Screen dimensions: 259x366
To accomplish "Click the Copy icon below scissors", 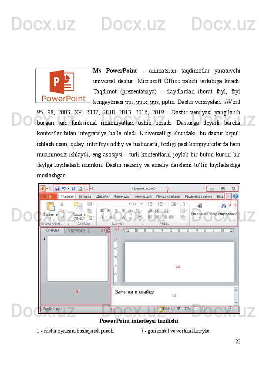I will pos(61,210).
